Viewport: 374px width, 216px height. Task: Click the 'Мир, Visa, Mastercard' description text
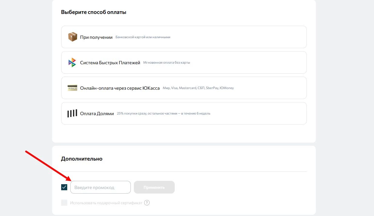coord(198,88)
